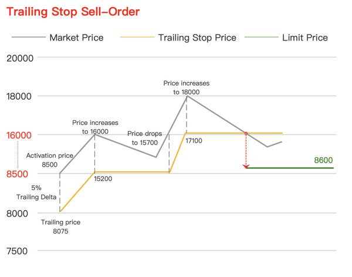Click the green Limit Price legend line
This screenshot has width=352, height=277.
pos(261,37)
